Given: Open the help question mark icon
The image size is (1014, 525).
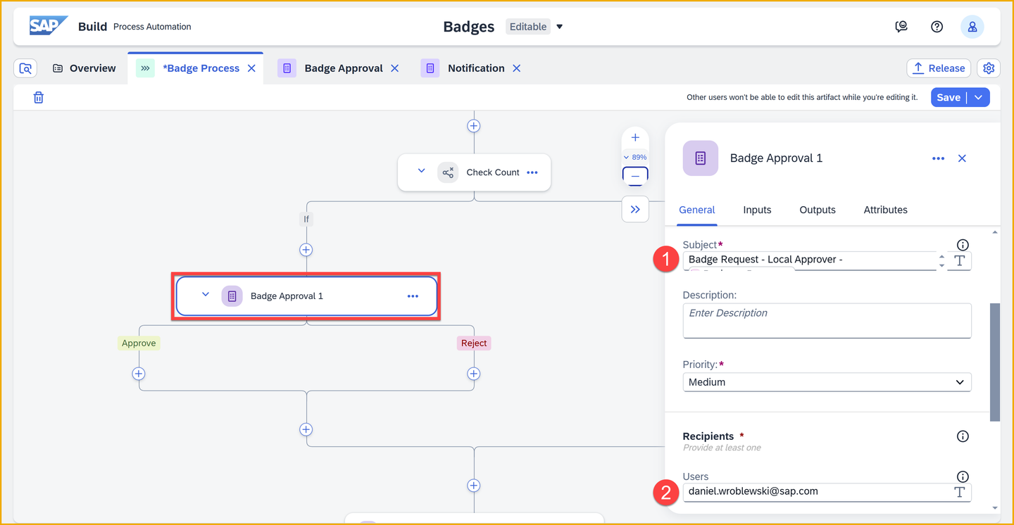Looking at the screenshot, I should coord(937,27).
